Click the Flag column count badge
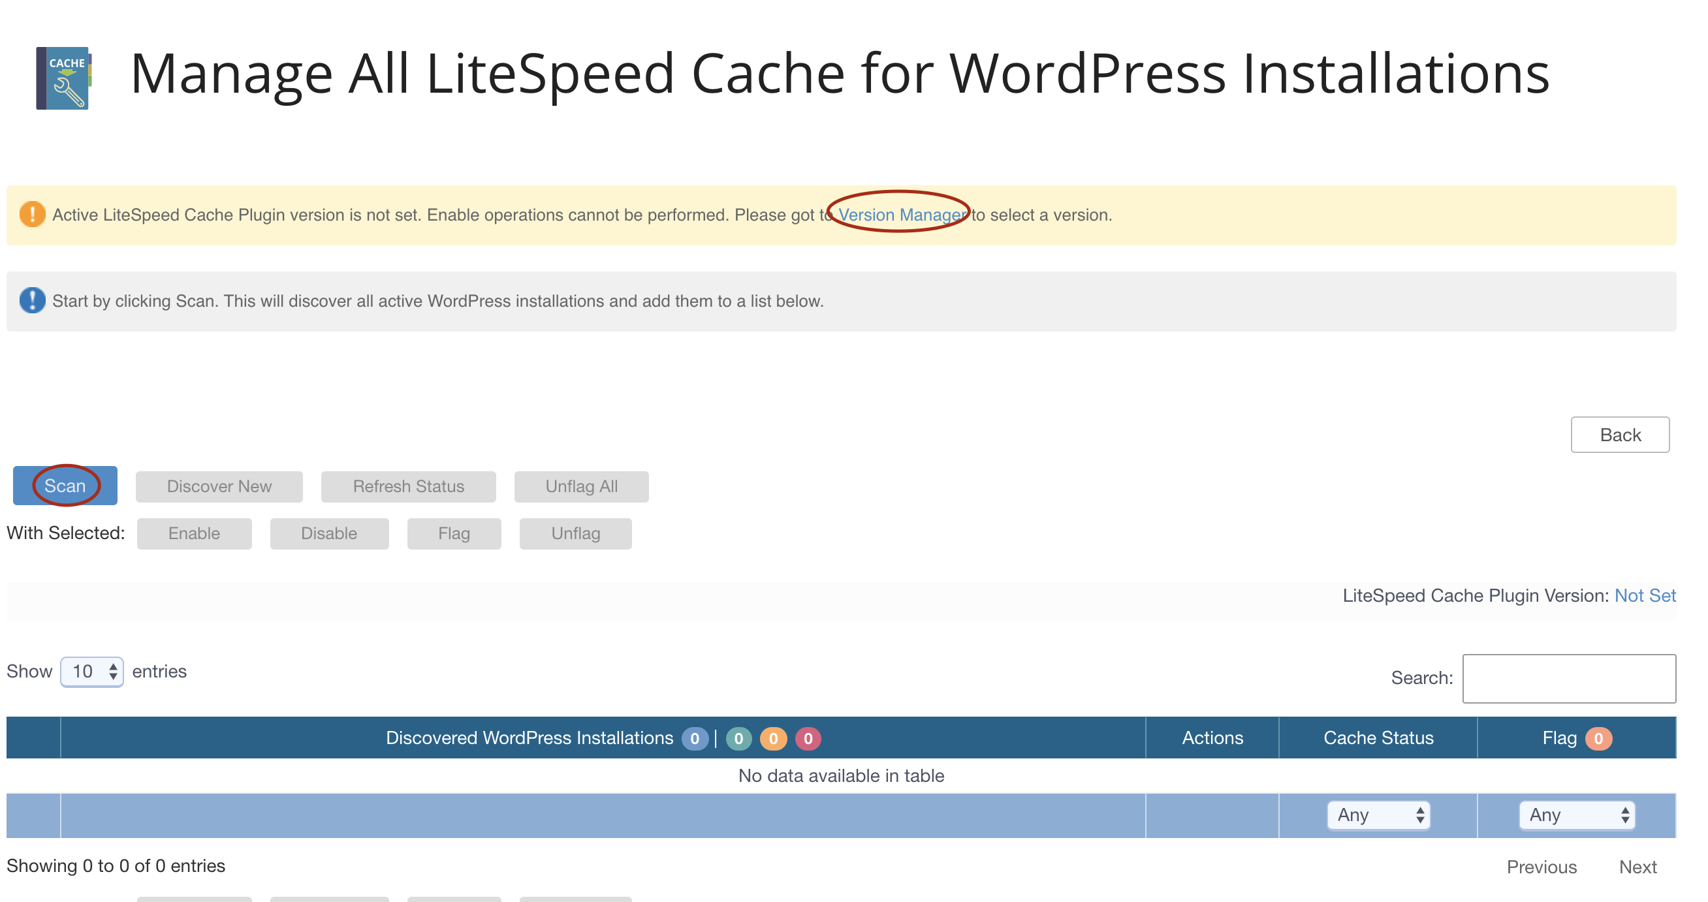Screen dimensions: 1708x902 click(x=1598, y=739)
